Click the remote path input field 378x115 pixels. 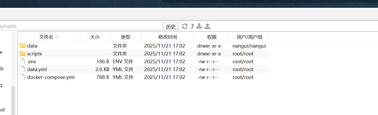[78, 26]
